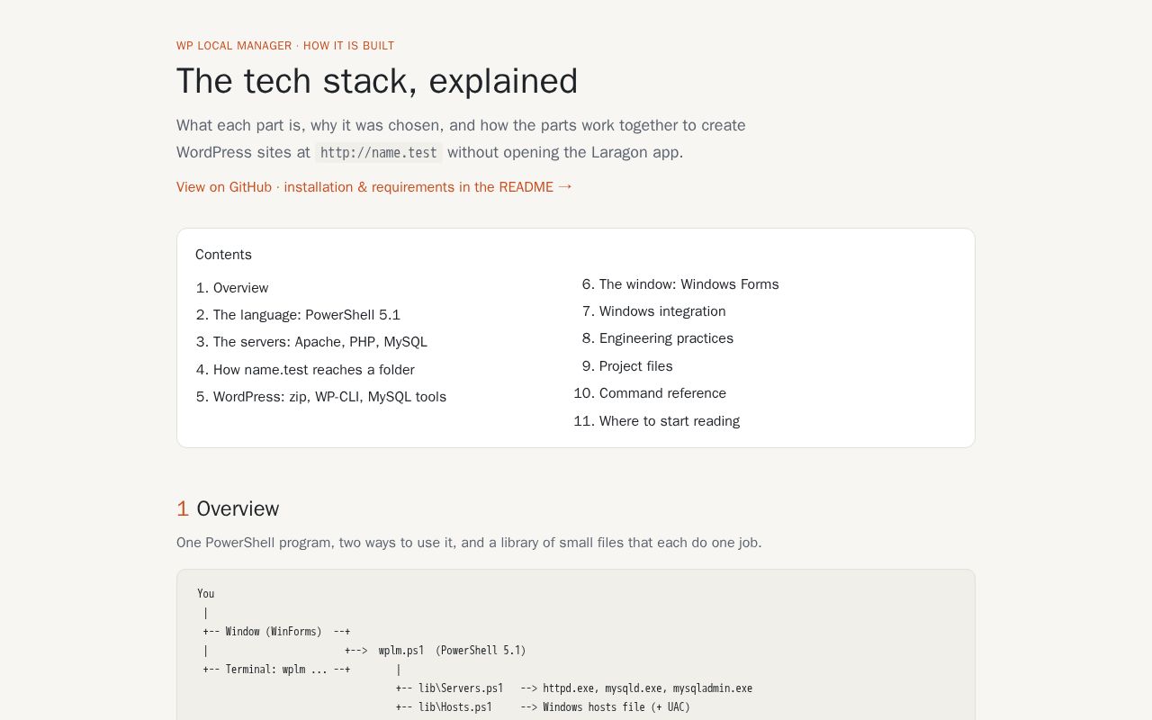Click httpd.exe, mysqld.exe, mysqladmin.exe text
The height and width of the screenshot is (720, 1152).
tap(647, 688)
